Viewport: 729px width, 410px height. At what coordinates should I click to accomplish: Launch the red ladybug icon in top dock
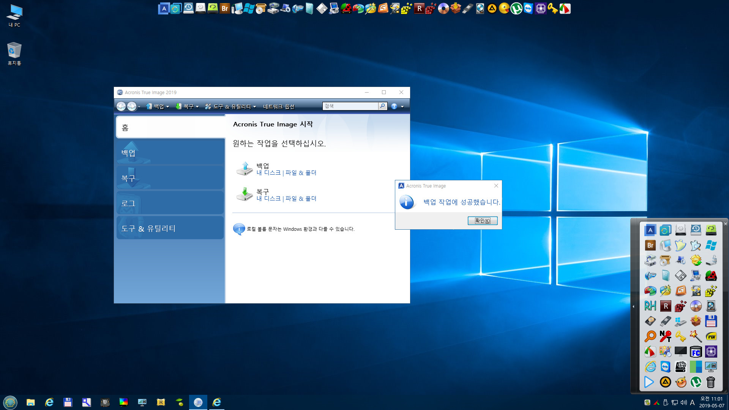click(x=346, y=8)
